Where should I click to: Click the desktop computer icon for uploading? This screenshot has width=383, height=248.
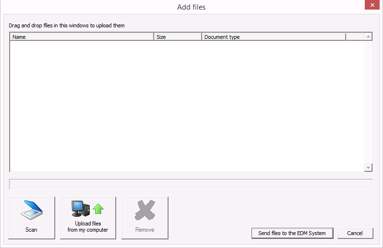81,209
